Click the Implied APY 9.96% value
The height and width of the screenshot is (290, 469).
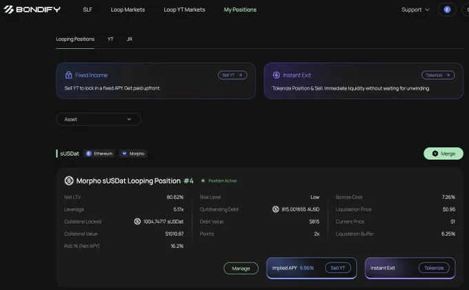tap(307, 268)
